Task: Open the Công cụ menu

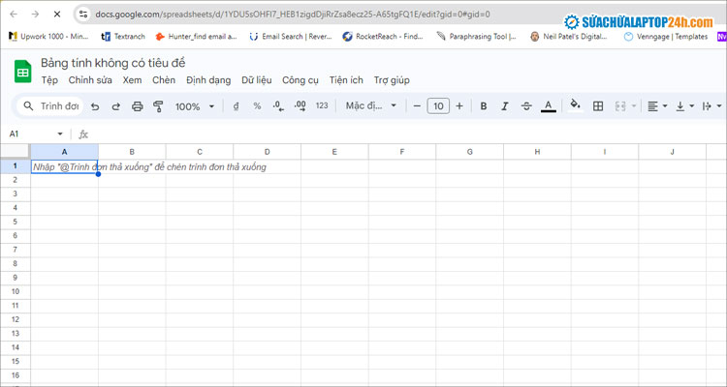Action: pos(300,80)
